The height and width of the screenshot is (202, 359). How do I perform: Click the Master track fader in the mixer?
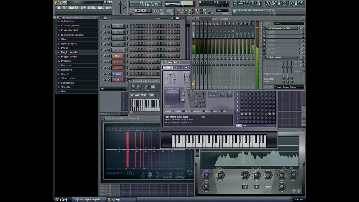tap(194, 65)
